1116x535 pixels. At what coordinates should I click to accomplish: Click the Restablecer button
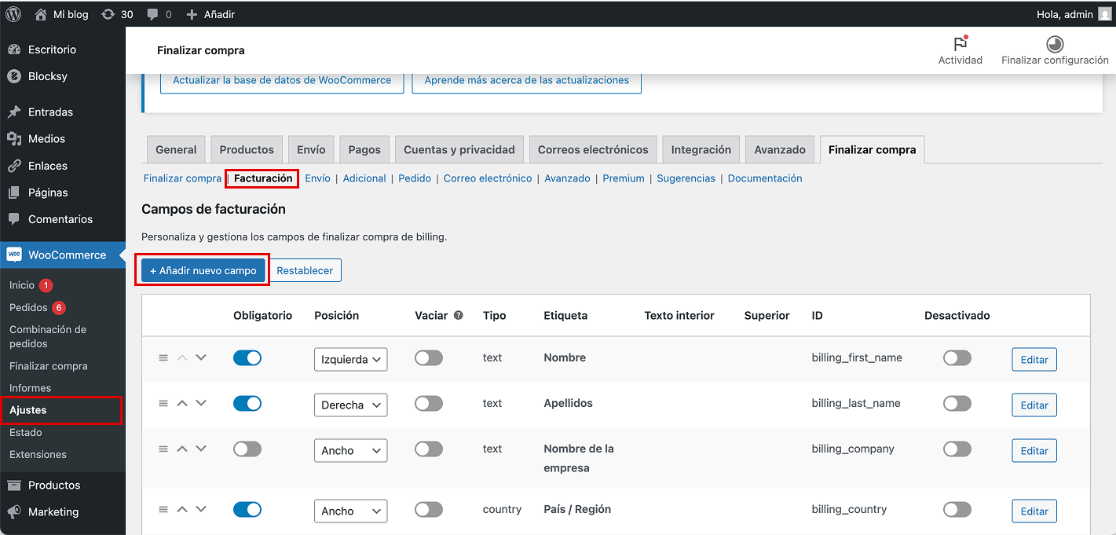(x=305, y=270)
